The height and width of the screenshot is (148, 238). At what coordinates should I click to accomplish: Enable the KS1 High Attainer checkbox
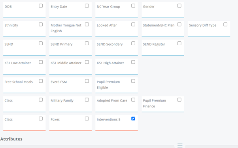tap(133, 62)
